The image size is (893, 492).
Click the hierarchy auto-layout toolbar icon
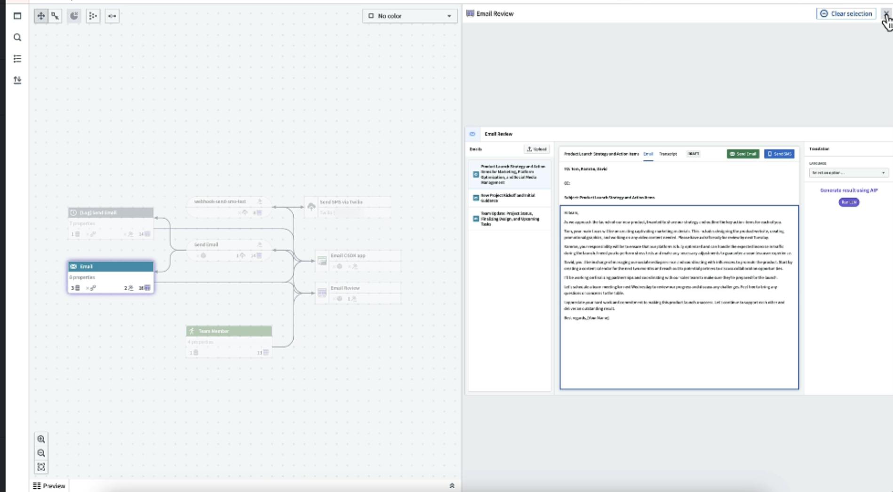tap(93, 16)
